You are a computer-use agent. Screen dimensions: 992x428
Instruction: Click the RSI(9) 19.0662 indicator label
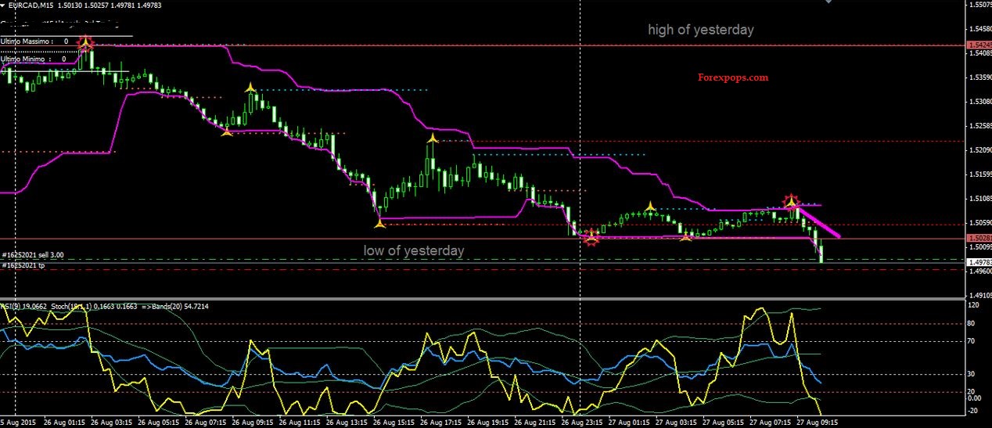(x=23, y=305)
